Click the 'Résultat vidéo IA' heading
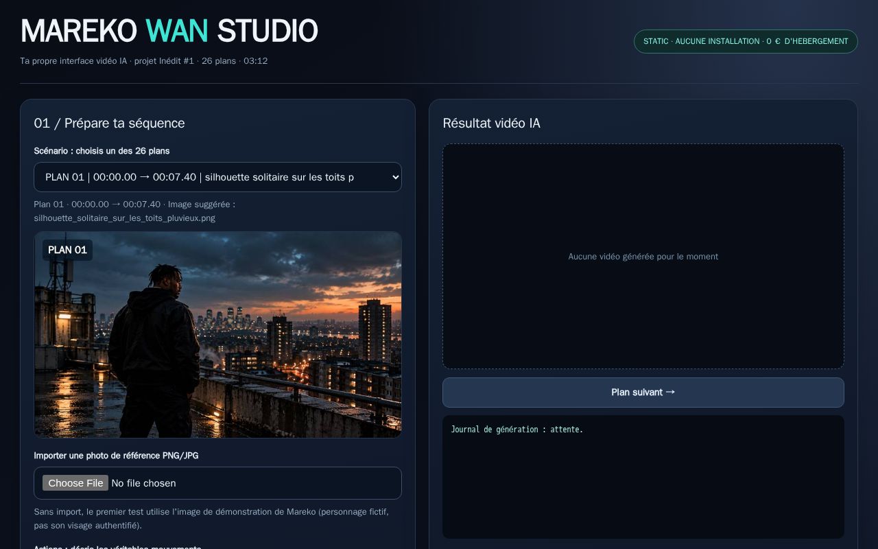 pyautogui.click(x=491, y=123)
